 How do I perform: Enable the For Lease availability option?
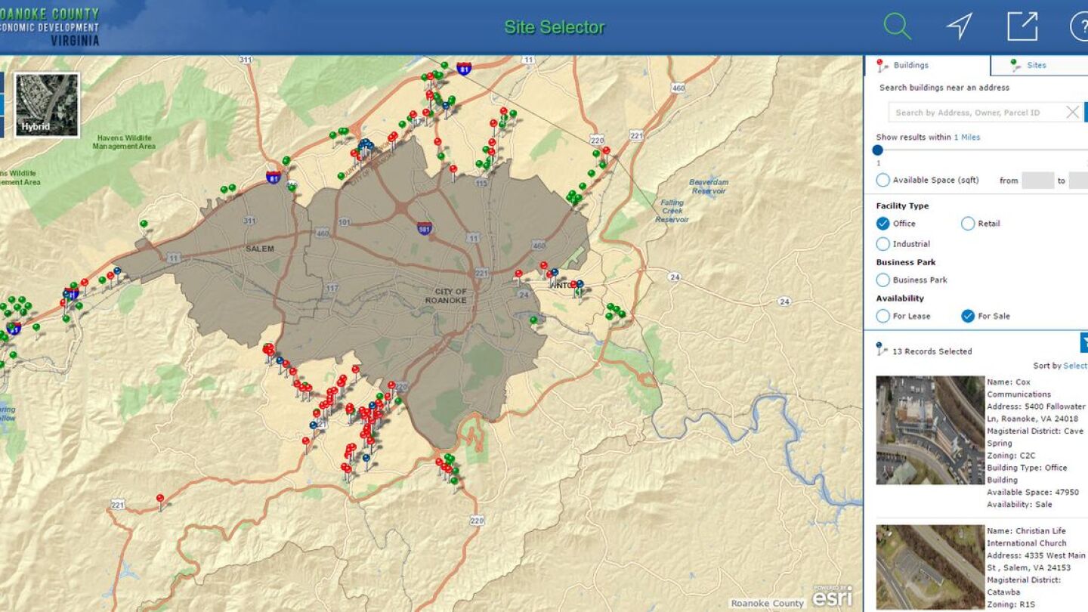pyautogui.click(x=882, y=317)
